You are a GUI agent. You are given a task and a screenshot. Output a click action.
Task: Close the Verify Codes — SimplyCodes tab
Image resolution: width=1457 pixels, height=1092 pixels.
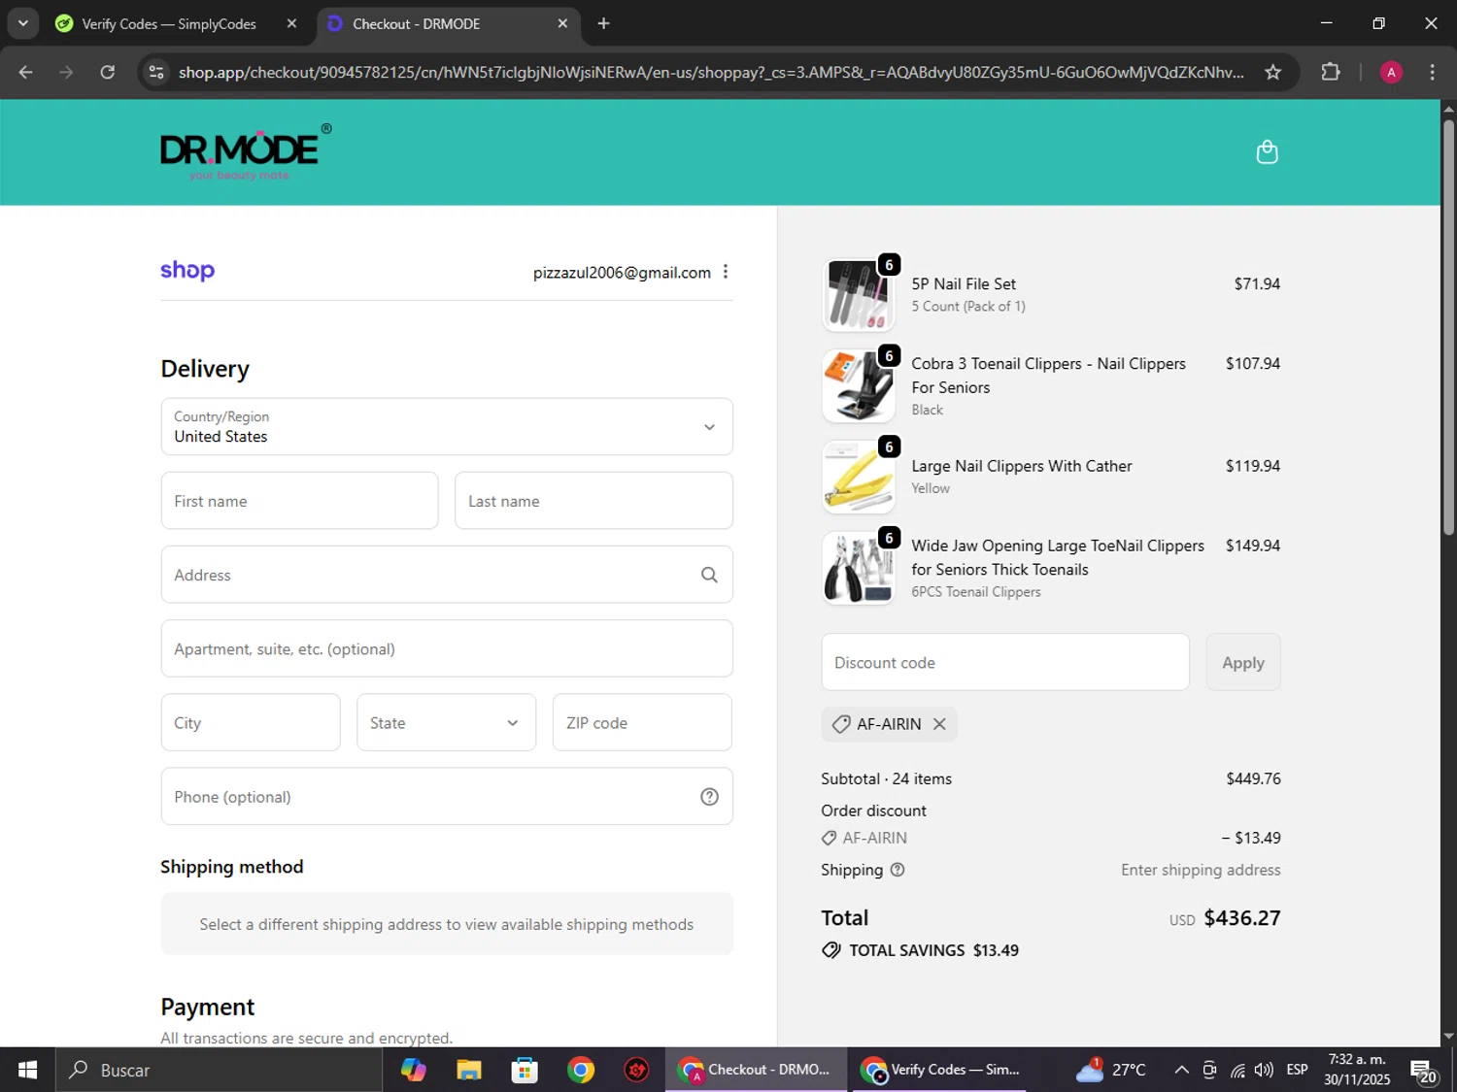(x=291, y=23)
